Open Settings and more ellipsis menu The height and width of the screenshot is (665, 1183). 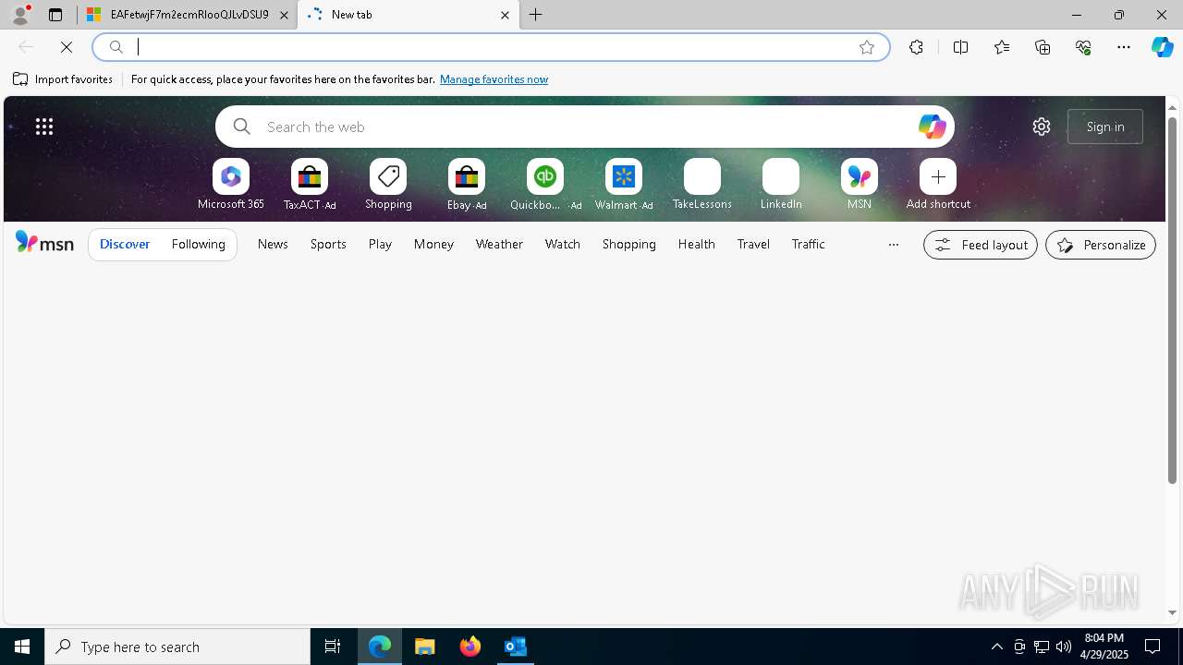[1124, 47]
